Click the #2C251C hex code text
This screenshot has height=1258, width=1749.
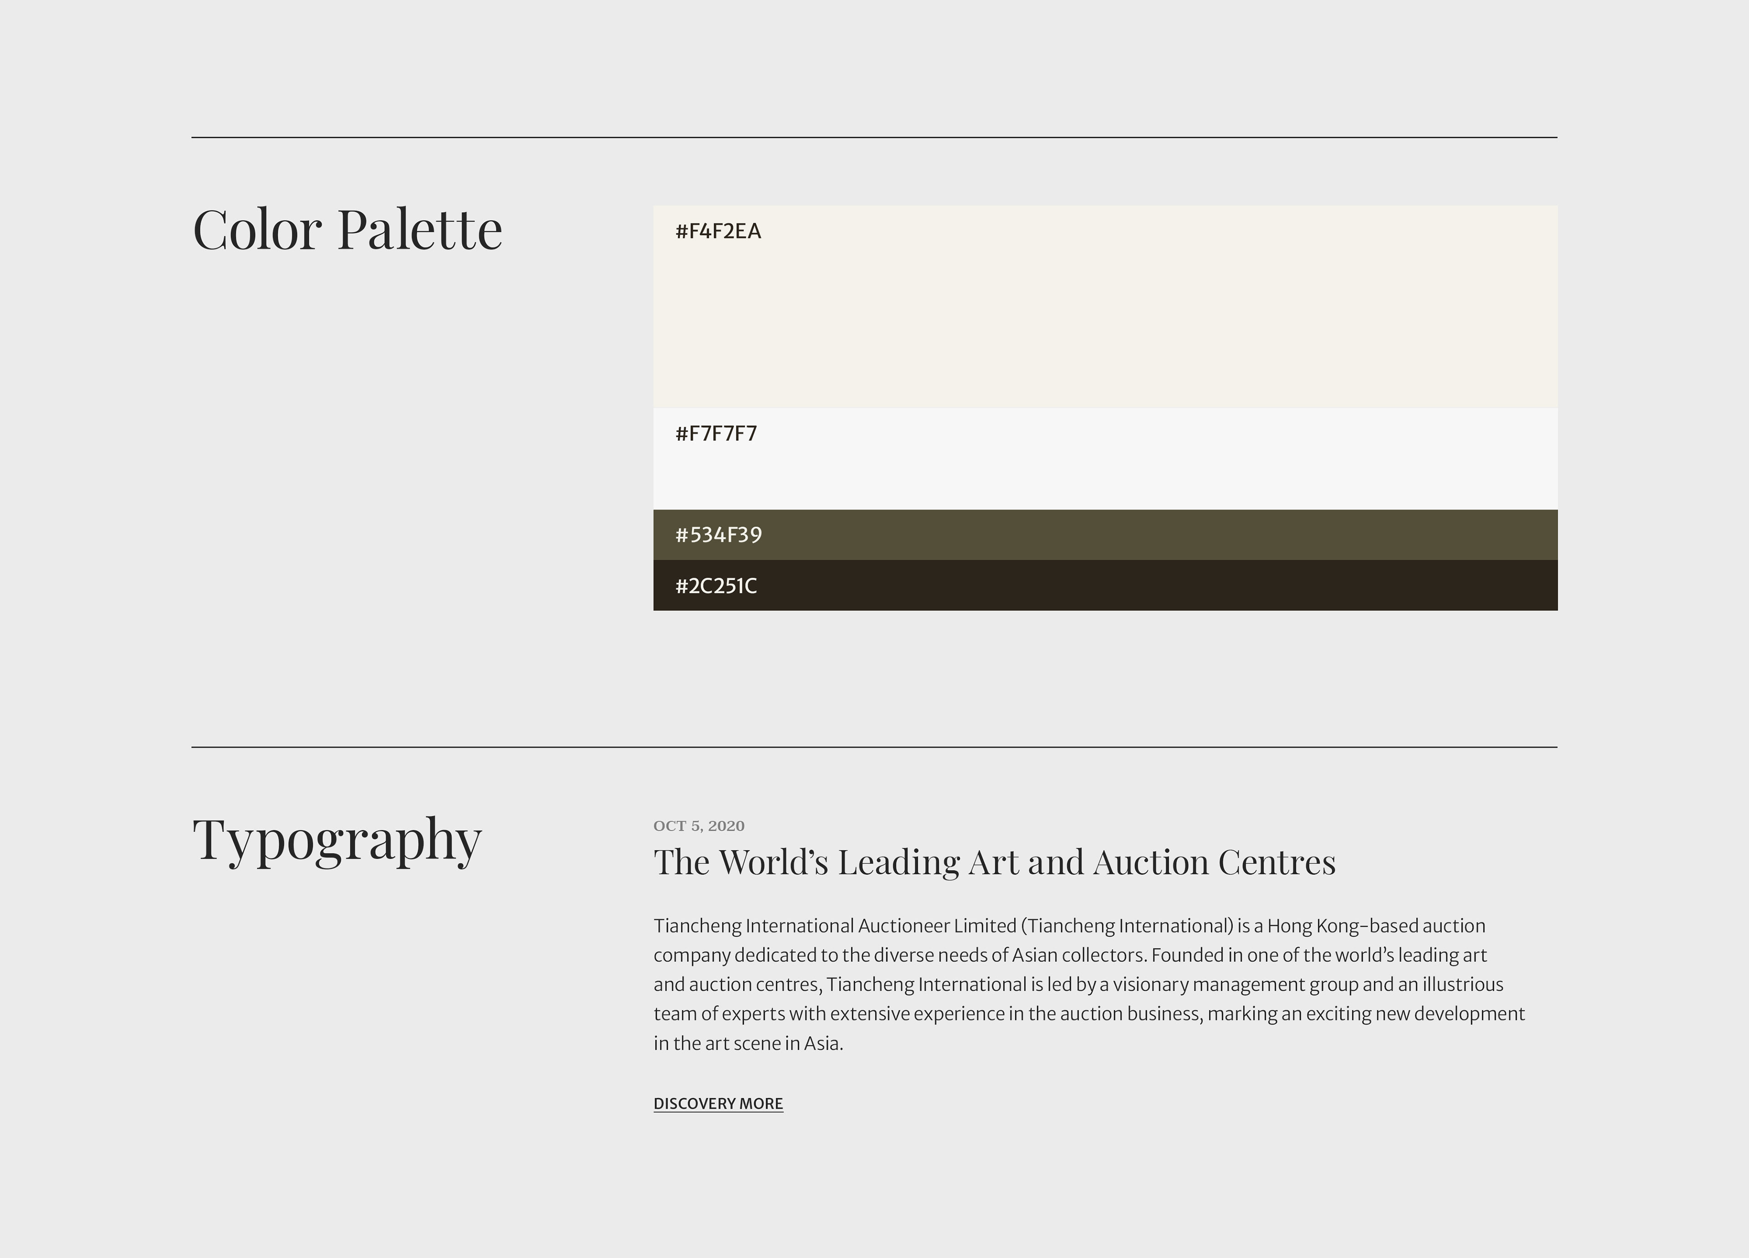(716, 586)
